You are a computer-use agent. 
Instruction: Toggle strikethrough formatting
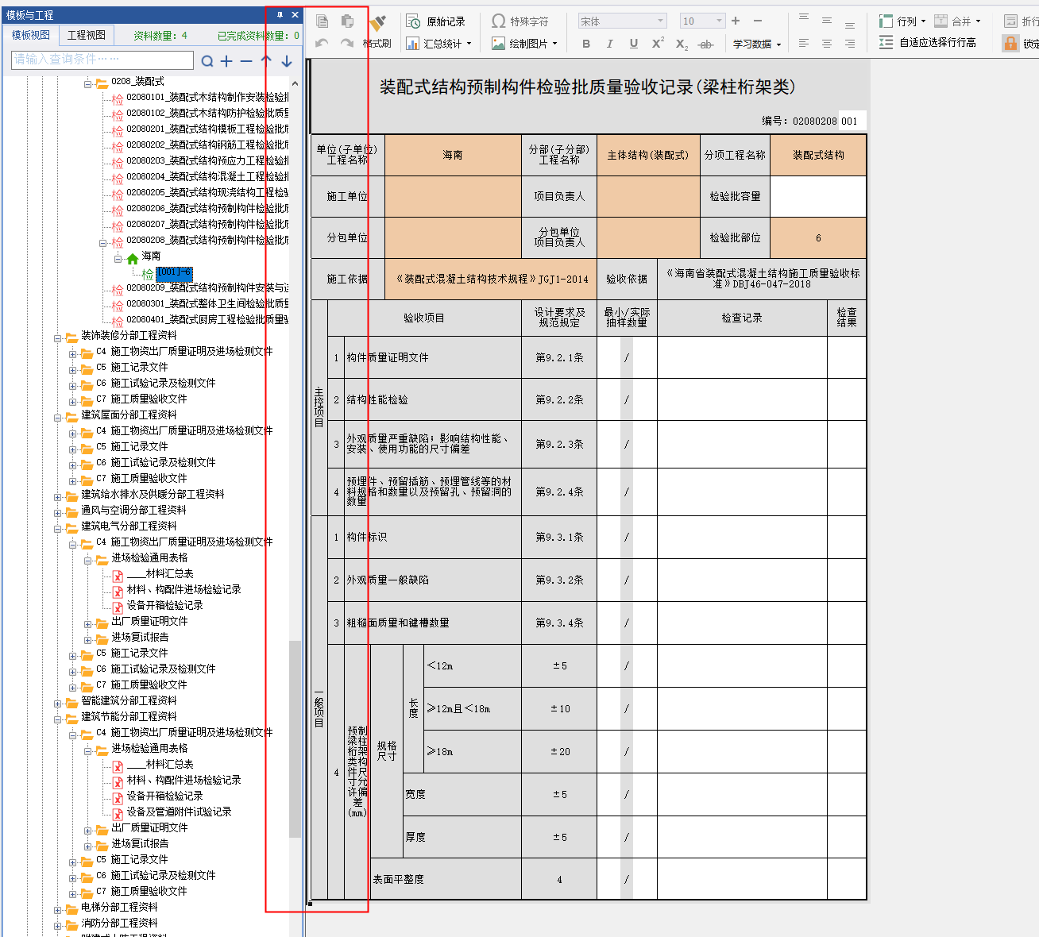[705, 44]
